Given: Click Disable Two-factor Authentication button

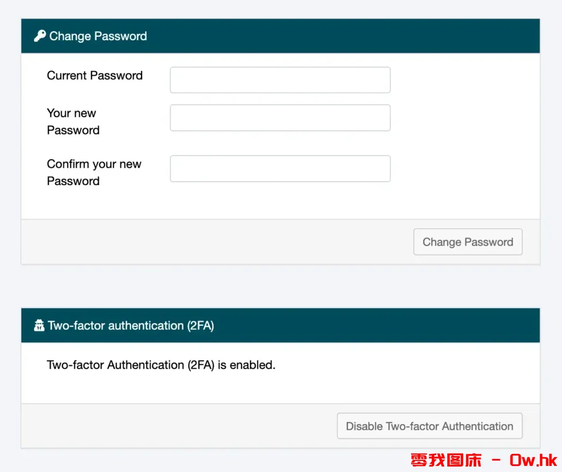Looking at the screenshot, I should [429, 426].
